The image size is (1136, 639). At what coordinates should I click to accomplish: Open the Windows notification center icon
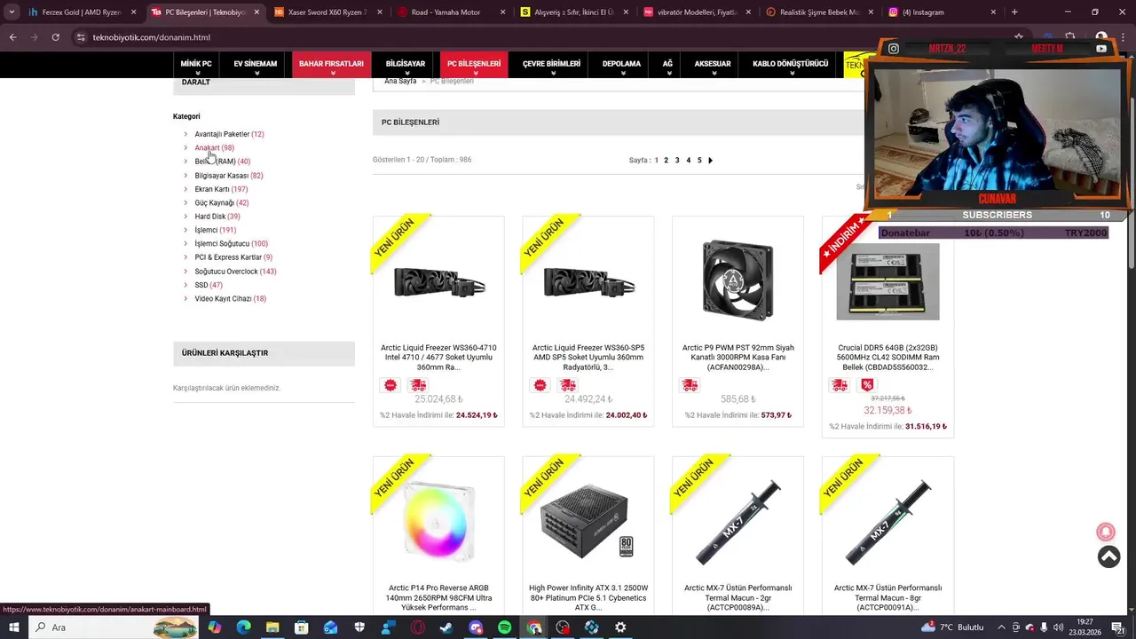tap(1119, 627)
